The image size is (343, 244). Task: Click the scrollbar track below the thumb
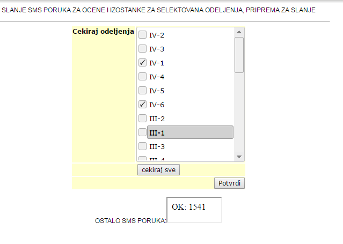coord(239,113)
